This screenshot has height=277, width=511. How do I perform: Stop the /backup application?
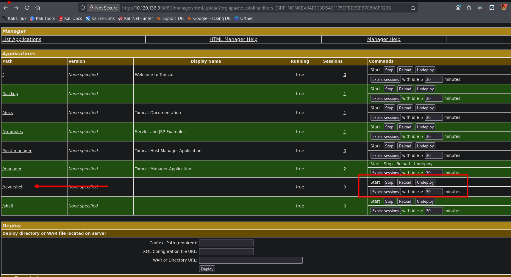pyautogui.click(x=389, y=89)
